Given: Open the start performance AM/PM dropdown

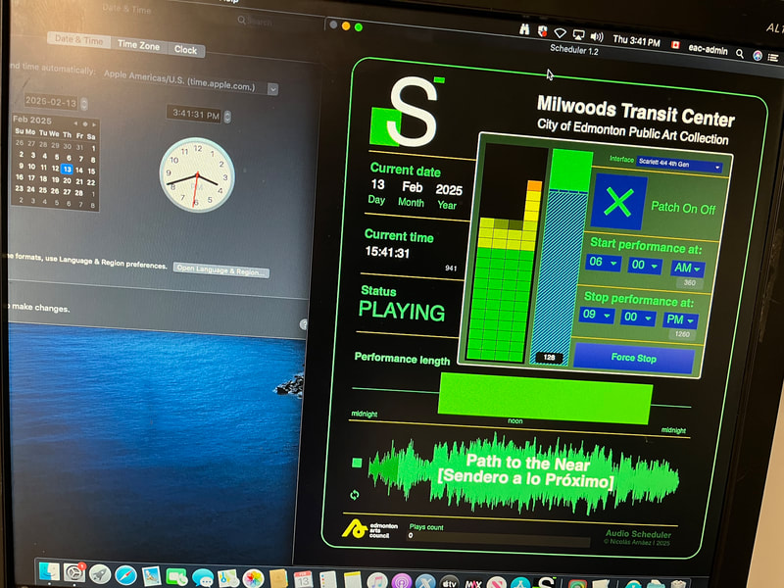Looking at the screenshot, I should (x=688, y=268).
